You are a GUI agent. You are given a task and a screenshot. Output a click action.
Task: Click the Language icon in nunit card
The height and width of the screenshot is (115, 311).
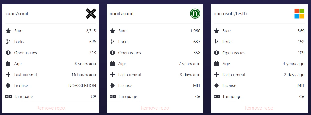click(113, 96)
